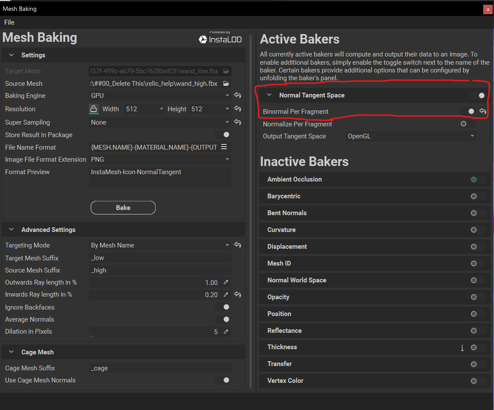Collapse the Normal Tangent Space panel
Image resolution: width=494 pixels, height=410 pixels.
tap(269, 95)
